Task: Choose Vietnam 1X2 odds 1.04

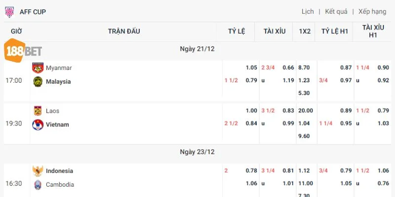Action: 304,124
